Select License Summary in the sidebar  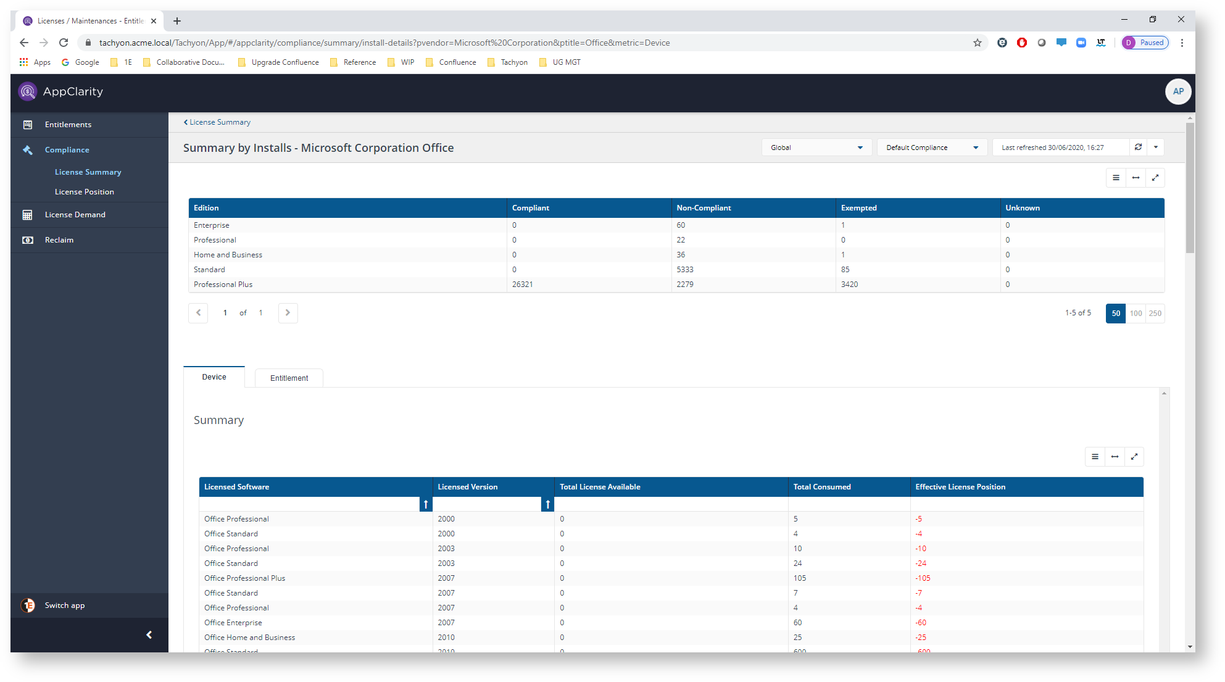(88, 172)
